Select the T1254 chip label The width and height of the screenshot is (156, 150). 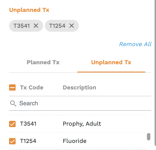57,26
